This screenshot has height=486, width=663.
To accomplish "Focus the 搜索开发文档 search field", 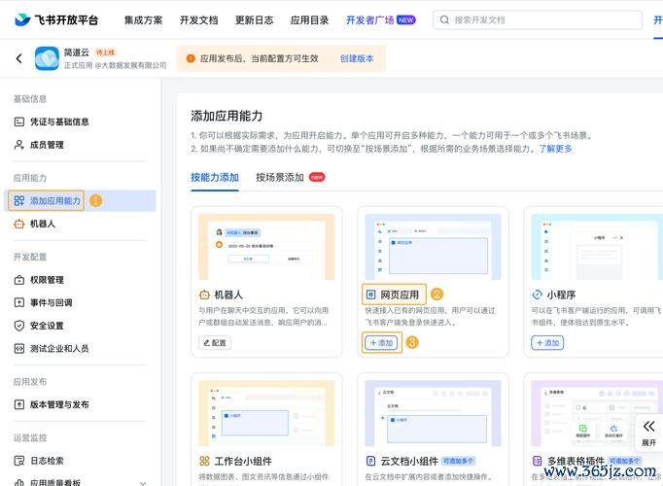I will [x=538, y=19].
